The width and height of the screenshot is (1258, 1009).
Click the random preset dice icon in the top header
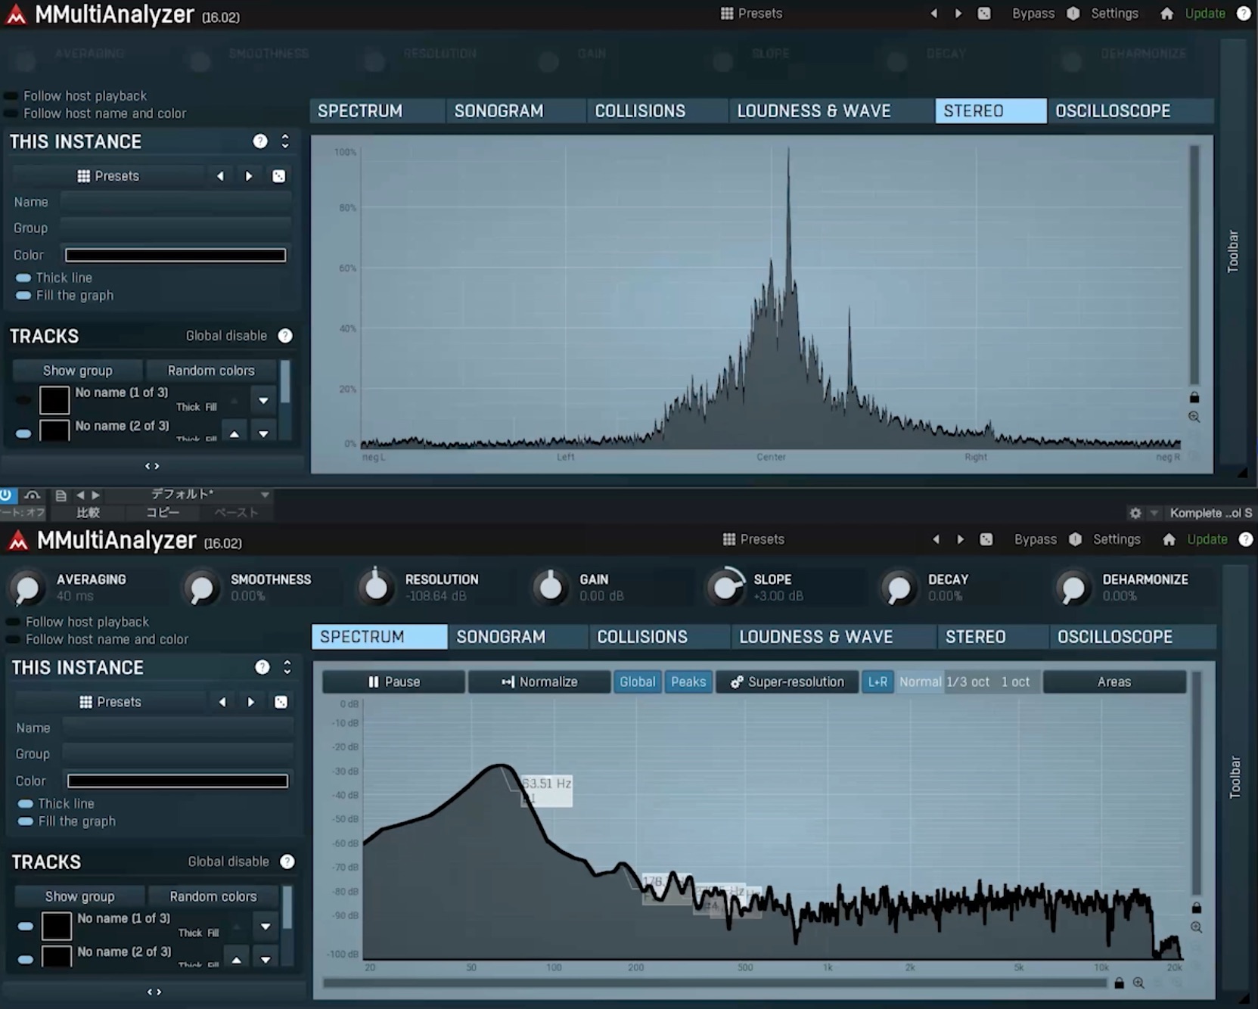pyautogui.click(x=984, y=14)
